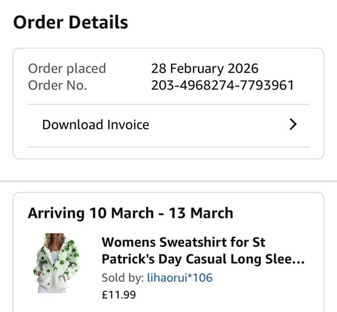Open the shamrock sweatshirt product thumbnail
The width and height of the screenshot is (337, 312).
pos(56,263)
